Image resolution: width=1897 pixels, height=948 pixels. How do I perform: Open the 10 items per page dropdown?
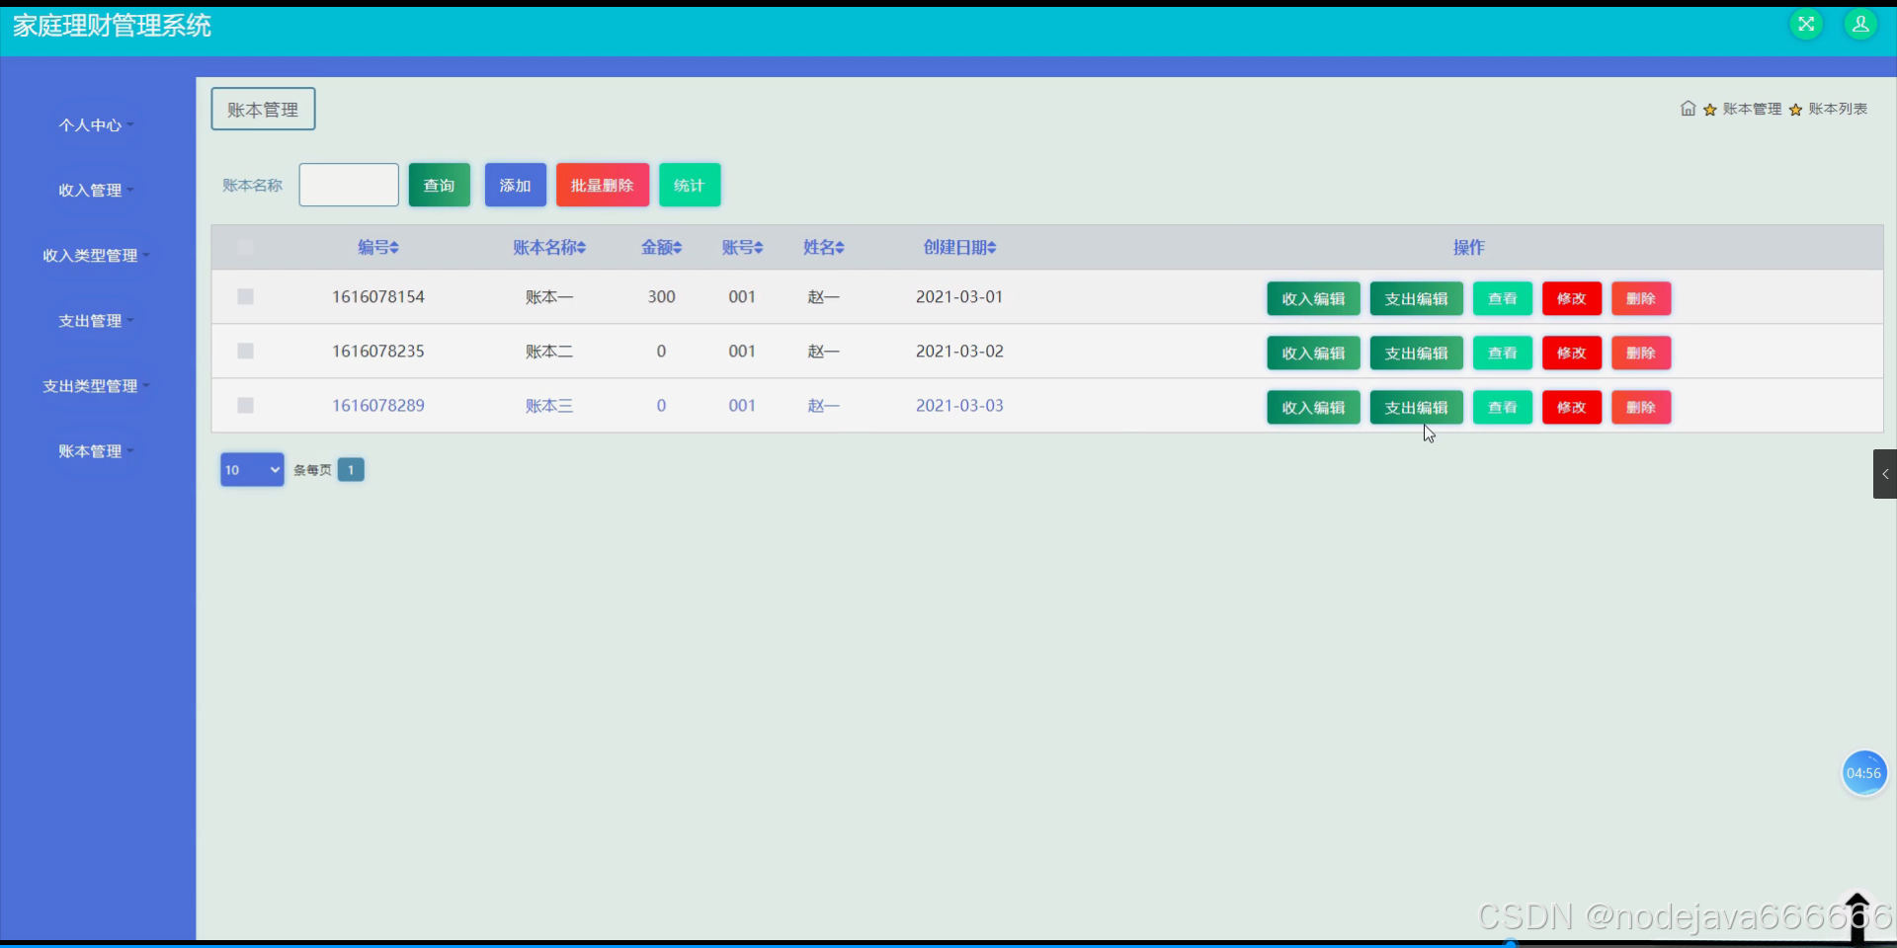click(x=252, y=470)
